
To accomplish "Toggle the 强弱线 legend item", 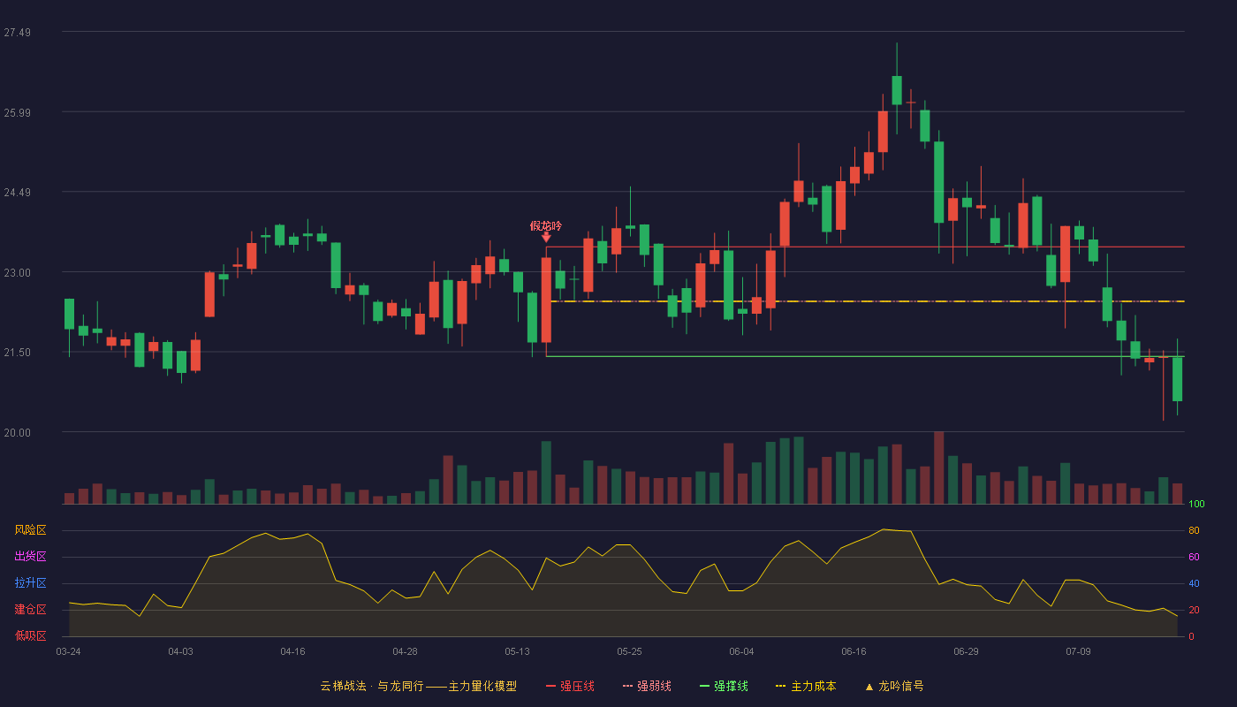I will click(x=647, y=686).
